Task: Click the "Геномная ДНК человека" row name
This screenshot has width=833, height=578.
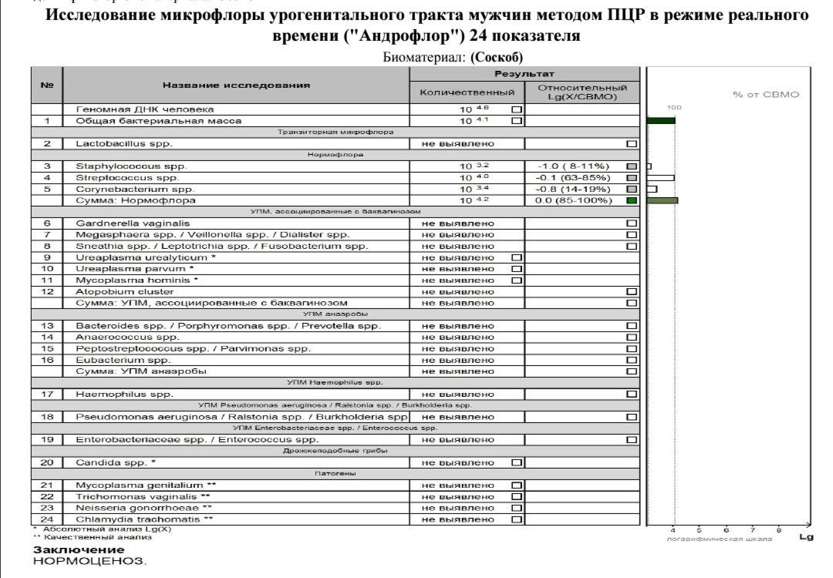Action: (x=144, y=109)
